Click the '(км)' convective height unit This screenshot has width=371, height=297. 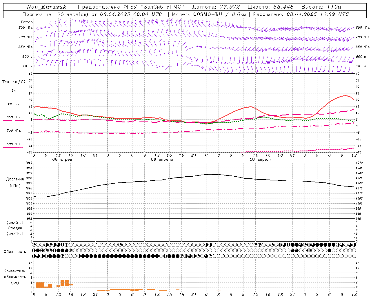pyautogui.click(x=15, y=282)
